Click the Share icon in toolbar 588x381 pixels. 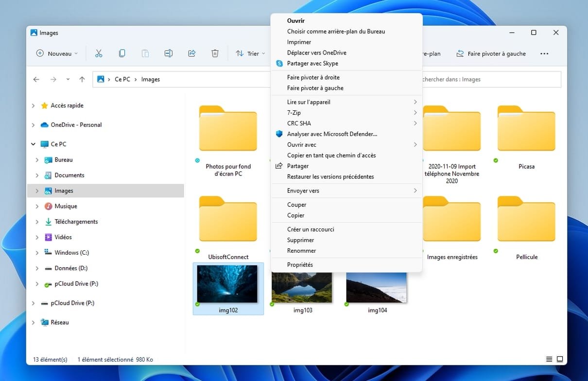tap(192, 53)
